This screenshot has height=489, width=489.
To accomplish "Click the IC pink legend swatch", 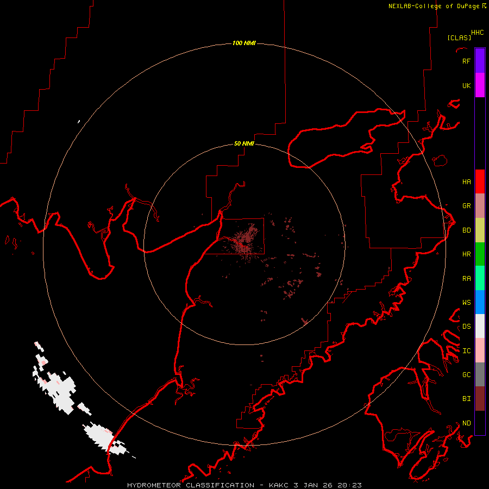I will click(480, 350).
